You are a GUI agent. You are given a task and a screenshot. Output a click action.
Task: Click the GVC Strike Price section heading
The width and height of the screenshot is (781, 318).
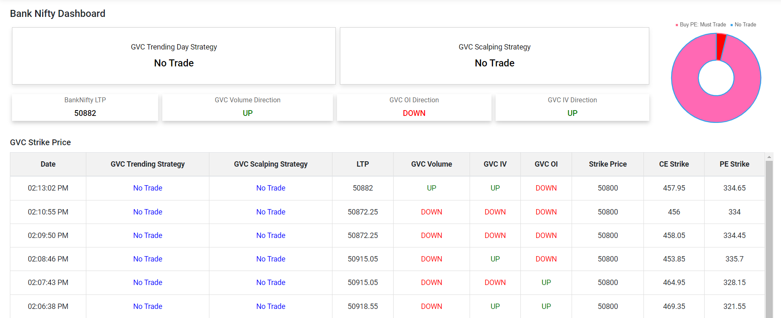click(x=40, y=142)
